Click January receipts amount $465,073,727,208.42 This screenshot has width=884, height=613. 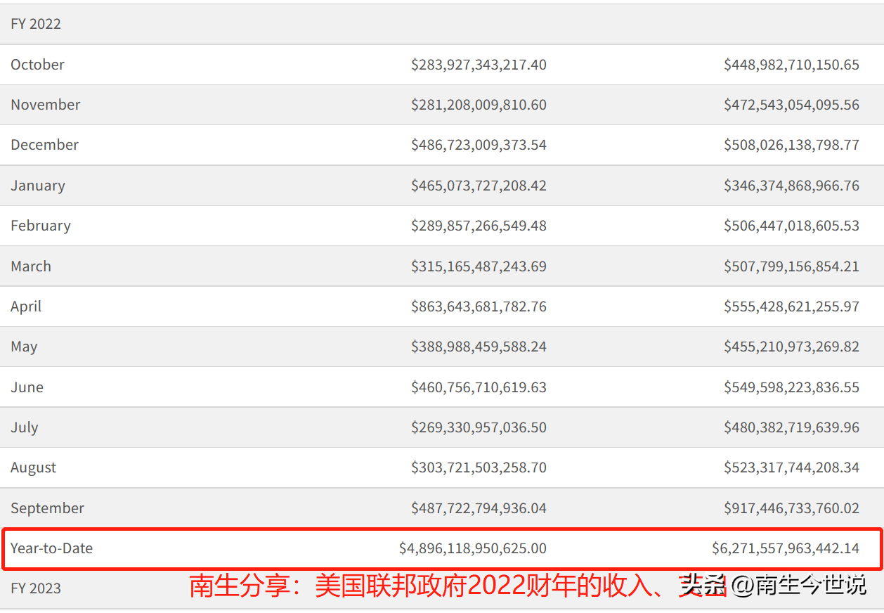pyautogui.click(x=479, y=186)
